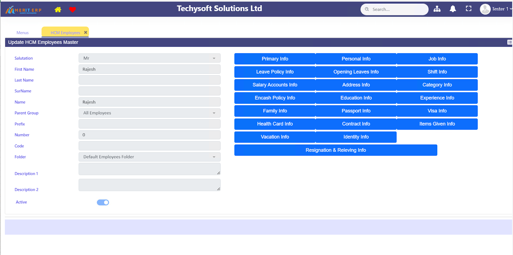Screen dimensions: 513x255
Task: Open the Salutation dropdown
Action: click(149, 58)
